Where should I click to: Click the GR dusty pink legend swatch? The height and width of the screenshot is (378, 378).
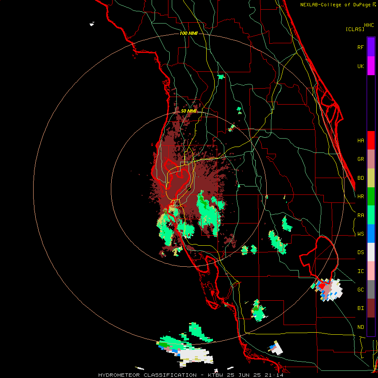[x=371, y=159]
